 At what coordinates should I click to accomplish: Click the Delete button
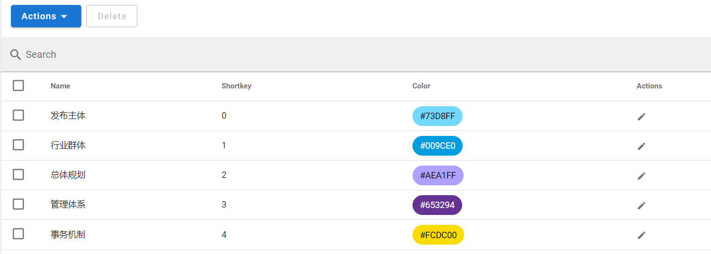(112, 16)
